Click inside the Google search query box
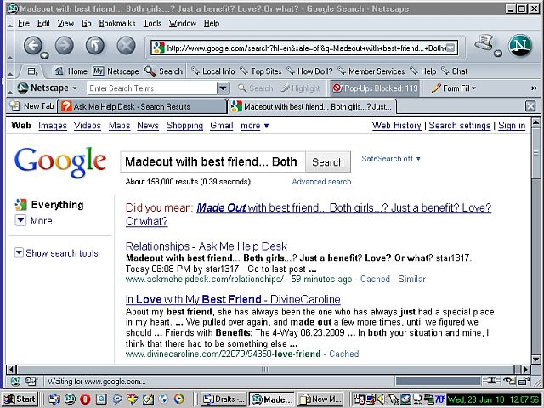 211,162
